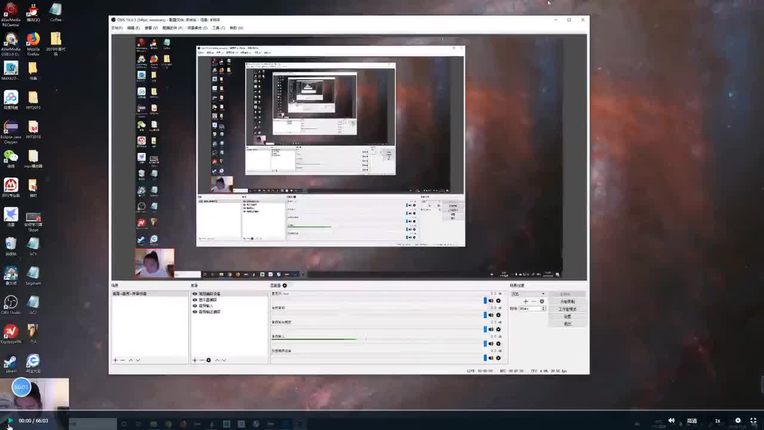Open OBS settings with 设置 button
Screen dimensions: 764x430
[x=568, y=317]
